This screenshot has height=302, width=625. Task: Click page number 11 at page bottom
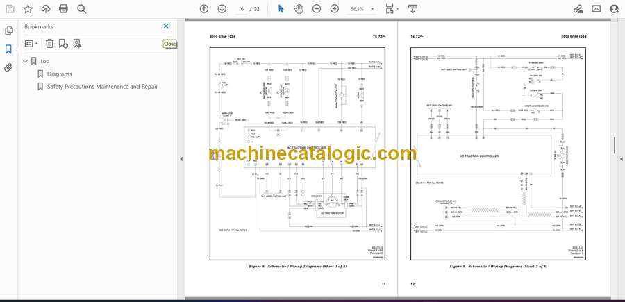pyautogui.click(x=383, y=285)
